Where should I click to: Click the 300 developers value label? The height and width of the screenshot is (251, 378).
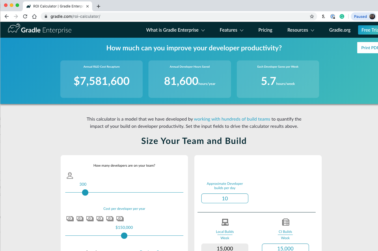pyautogui.click(x=83, y=184)
